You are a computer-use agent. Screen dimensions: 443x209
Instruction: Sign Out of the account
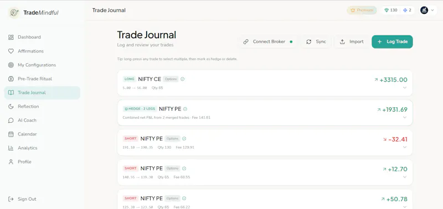(42, 199)
